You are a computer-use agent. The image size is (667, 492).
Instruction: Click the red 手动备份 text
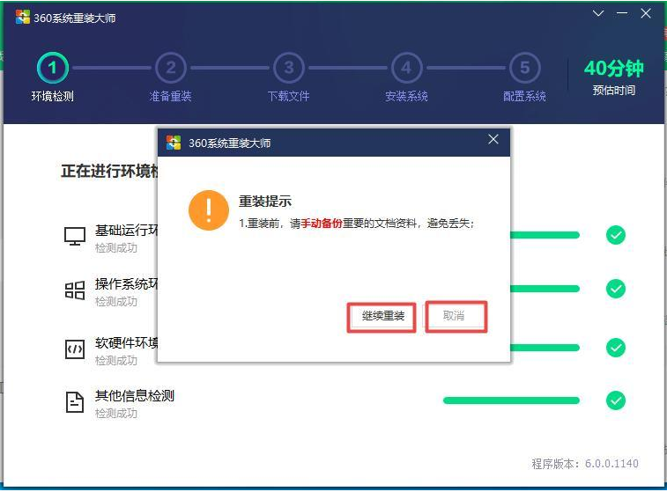(x=322, y=223)
